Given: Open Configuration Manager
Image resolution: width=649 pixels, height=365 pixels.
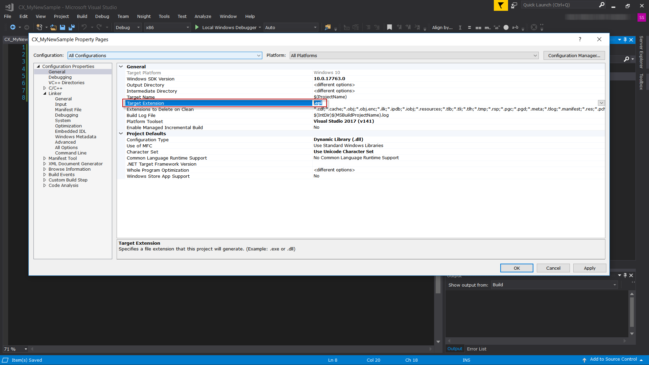Looking at the screenshot, I should click(574, 55).
